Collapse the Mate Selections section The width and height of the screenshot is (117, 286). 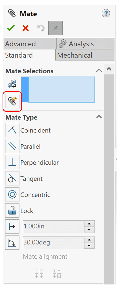pos(99,70)
